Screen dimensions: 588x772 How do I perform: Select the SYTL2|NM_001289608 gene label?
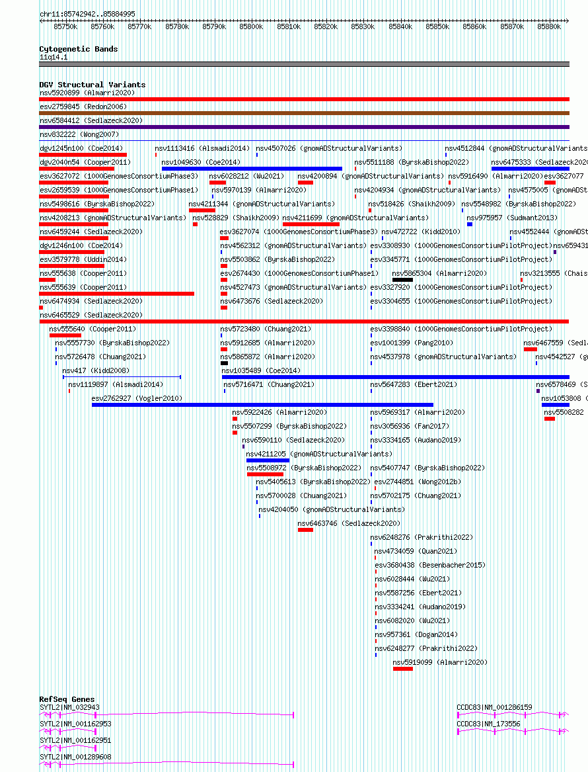[x=75, y=757]
